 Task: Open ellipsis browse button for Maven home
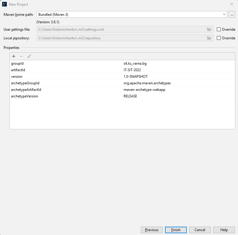(232, 14)
